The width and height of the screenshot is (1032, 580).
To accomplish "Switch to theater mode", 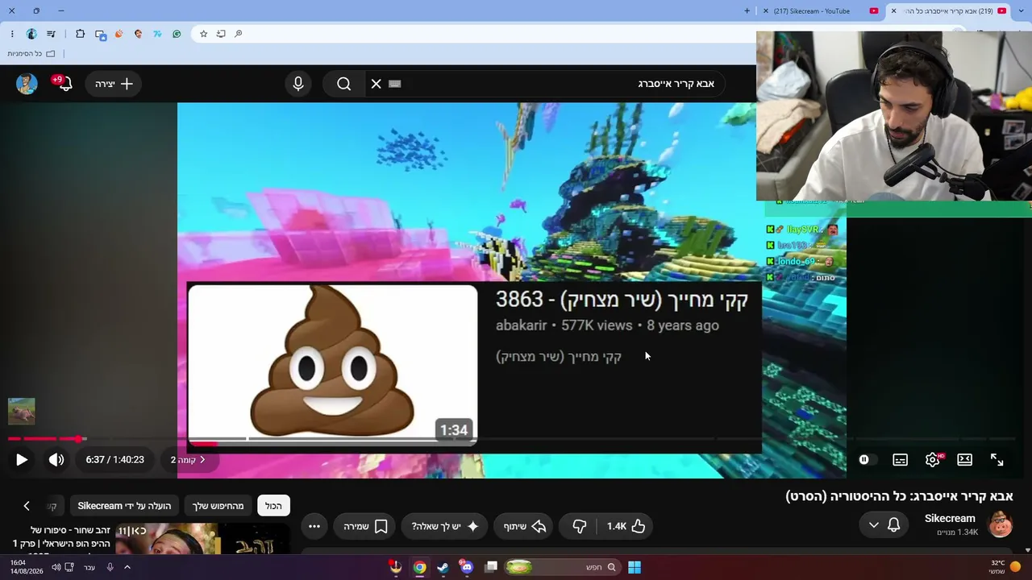I will tap(965, 460).
